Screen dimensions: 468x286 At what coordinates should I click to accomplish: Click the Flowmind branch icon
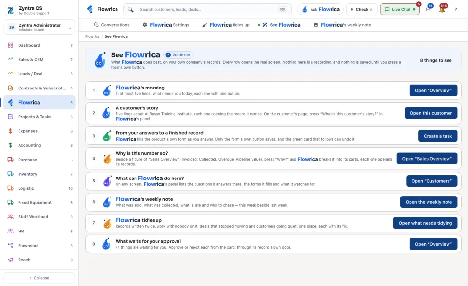(x=10, y=246)
